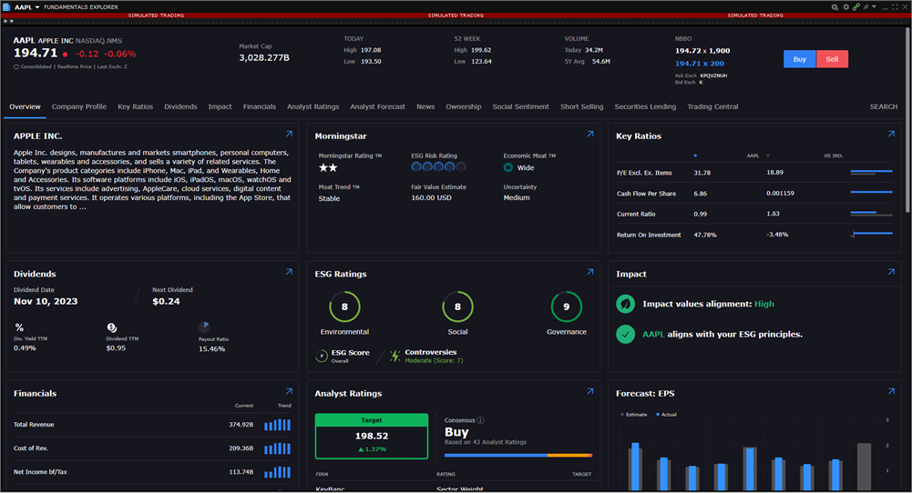This screenshot has width=912, height=493.
Task: Click the Controversies lightning icon
Action: click(x=395, y=356)
